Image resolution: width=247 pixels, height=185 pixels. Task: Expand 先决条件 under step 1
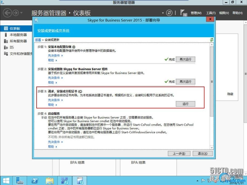[55, 56]
